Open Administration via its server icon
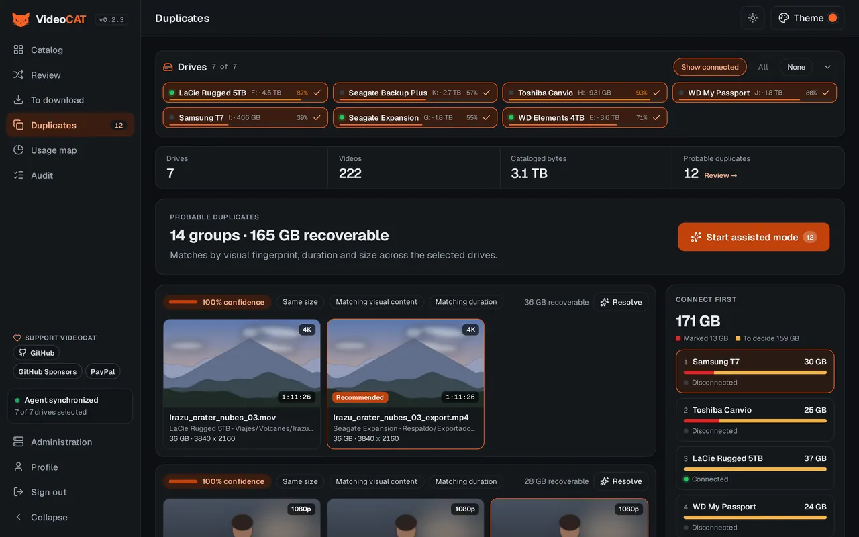The image size is (859, 537). pos(18,442)
